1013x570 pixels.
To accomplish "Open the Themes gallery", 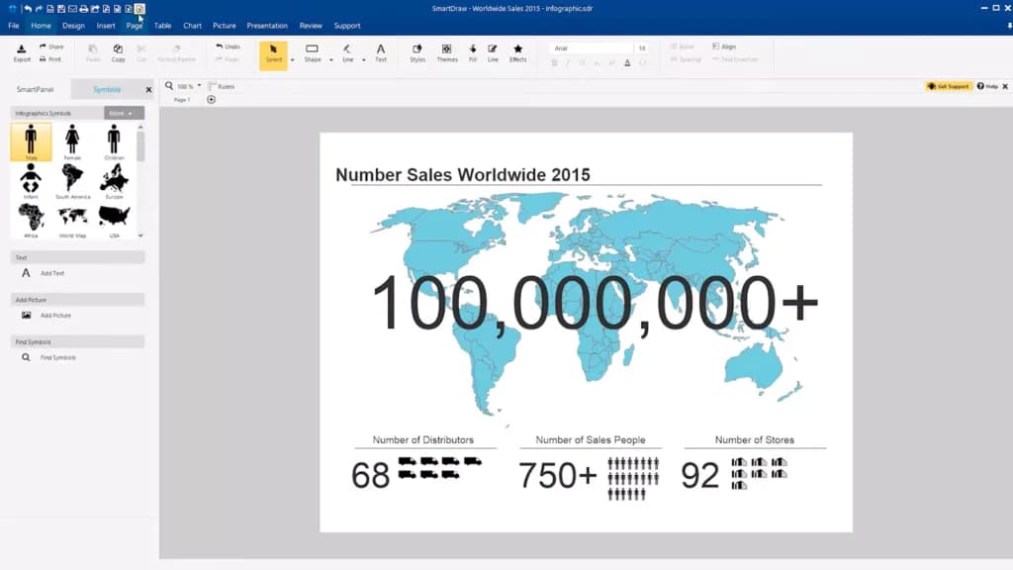I will [446, 53].
